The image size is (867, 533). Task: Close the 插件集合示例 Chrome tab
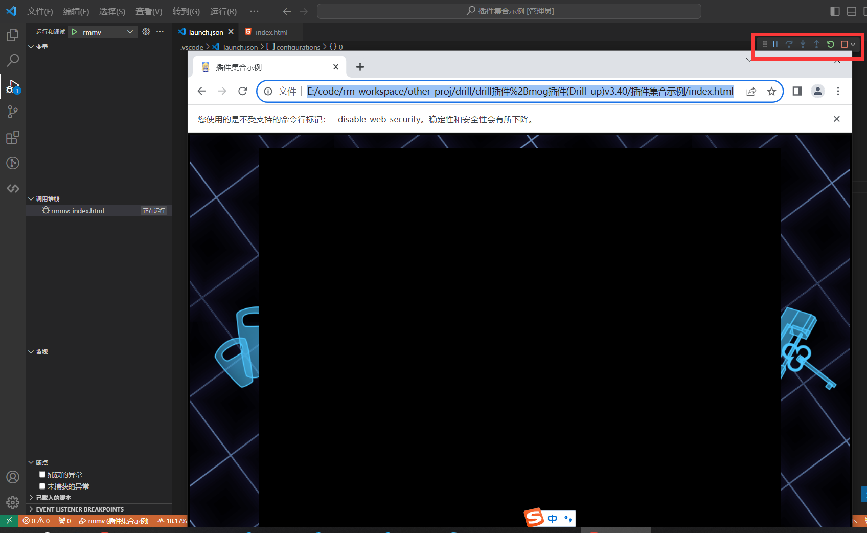(x=336, y=67)
